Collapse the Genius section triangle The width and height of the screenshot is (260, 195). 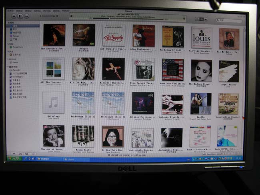point(8,59)
